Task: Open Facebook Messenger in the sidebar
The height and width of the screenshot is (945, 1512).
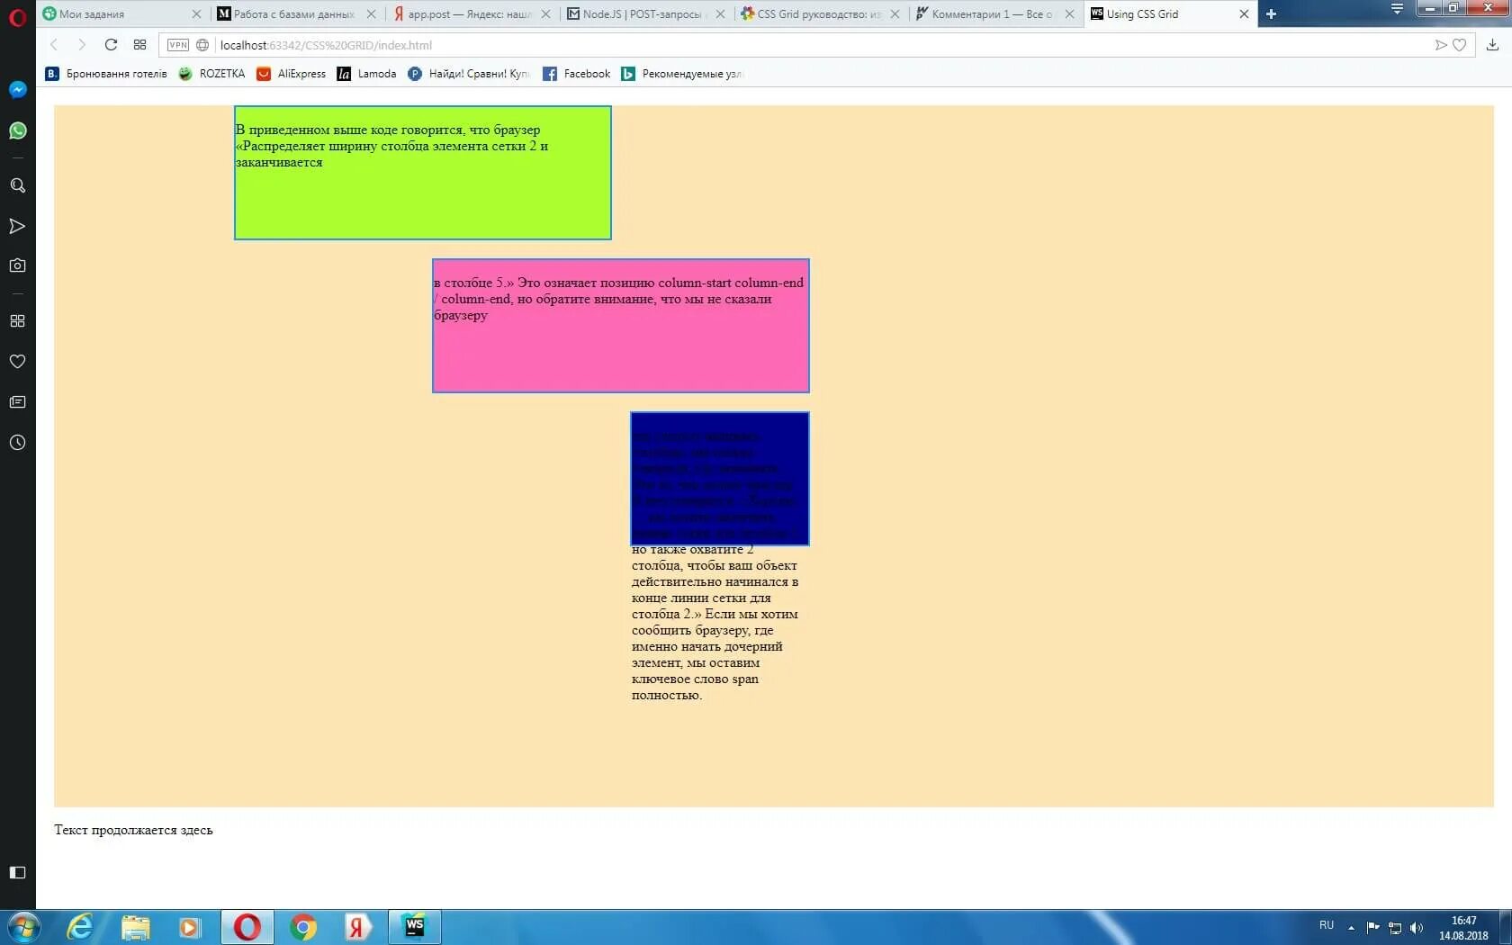Action: [x=17, y=90]
